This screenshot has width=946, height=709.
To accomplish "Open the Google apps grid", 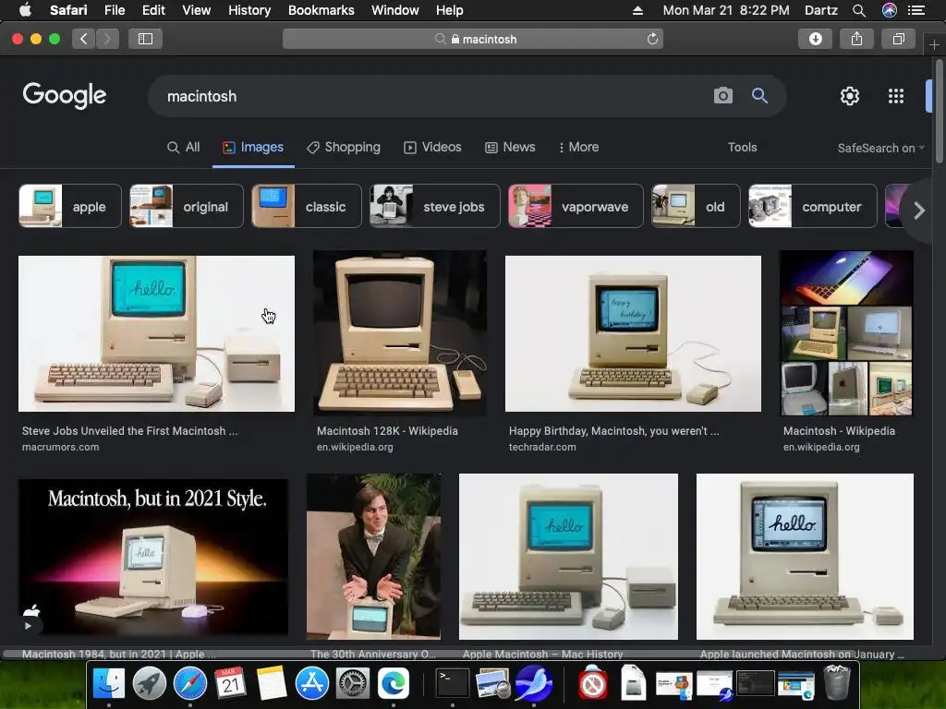I will (x=896, y=96).
